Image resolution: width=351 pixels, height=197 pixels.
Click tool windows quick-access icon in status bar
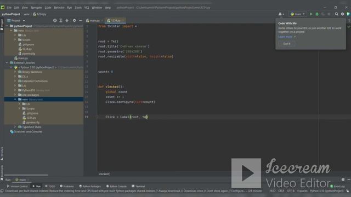pyautogui.click(x=2, y=191)
